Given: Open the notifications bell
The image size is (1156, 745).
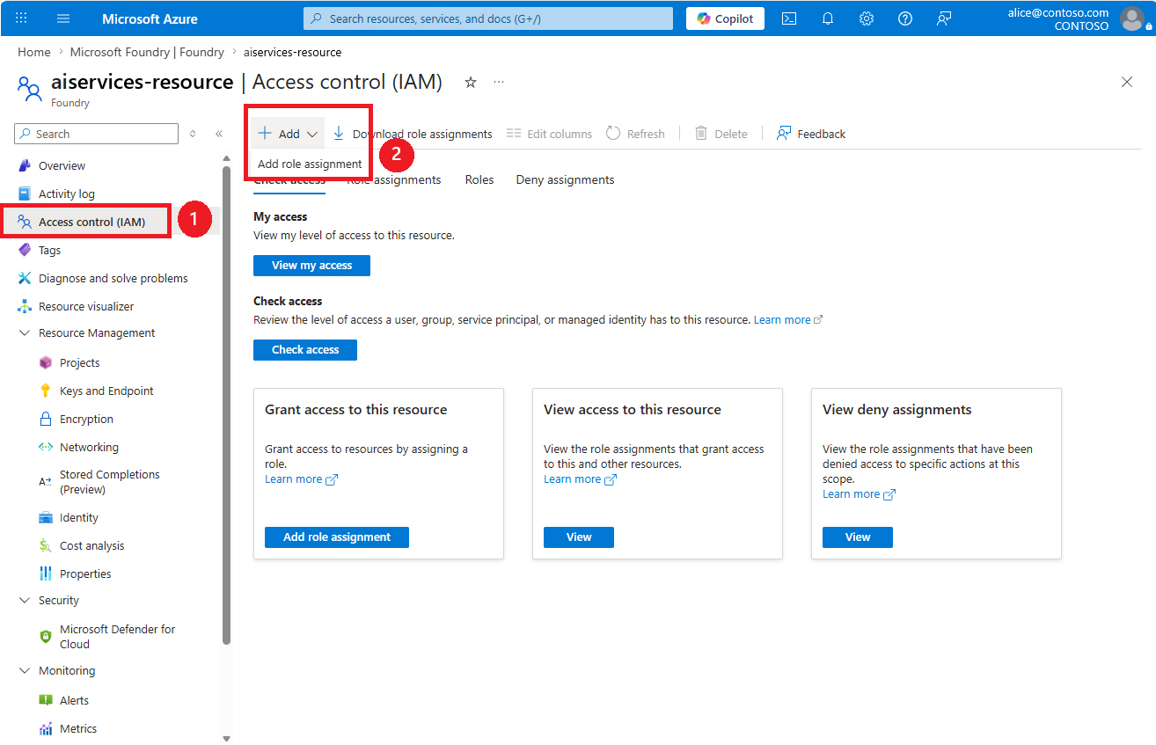Looking at the screenshot, I should click(828, 18).
